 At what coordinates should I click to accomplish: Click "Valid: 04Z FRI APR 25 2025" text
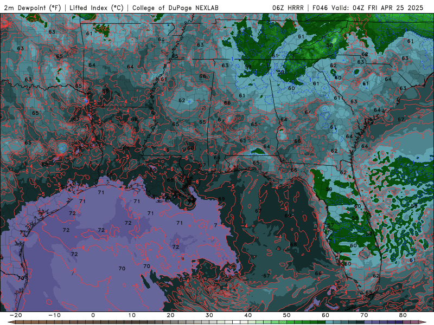click(x=377, y=8)
